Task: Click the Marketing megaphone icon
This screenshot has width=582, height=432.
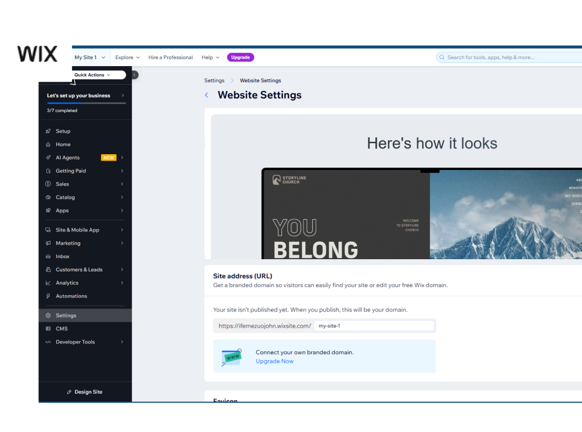Action: point(48,244)
